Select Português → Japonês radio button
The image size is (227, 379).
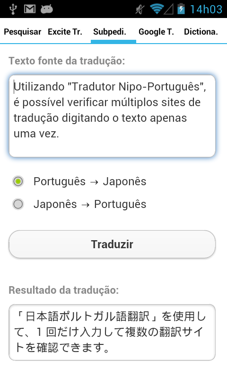[x=18, y=181]
